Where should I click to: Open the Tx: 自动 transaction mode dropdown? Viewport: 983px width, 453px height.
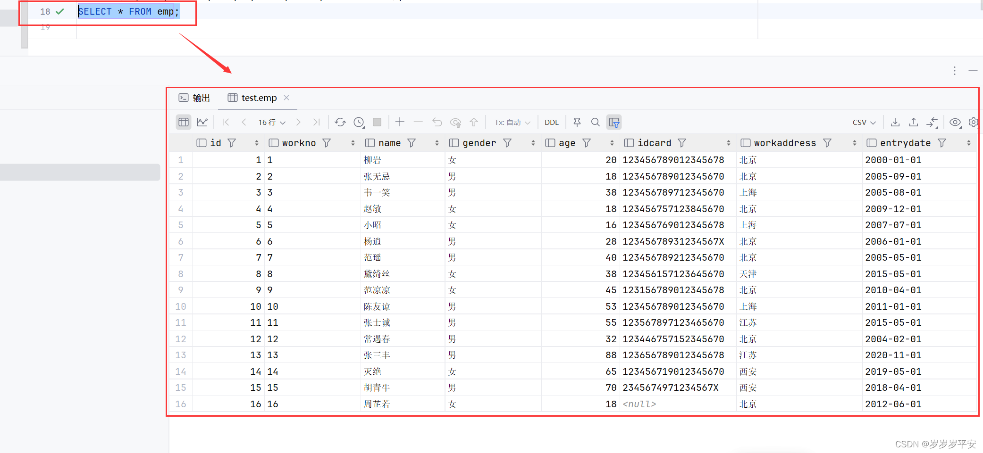click(513, 122)
